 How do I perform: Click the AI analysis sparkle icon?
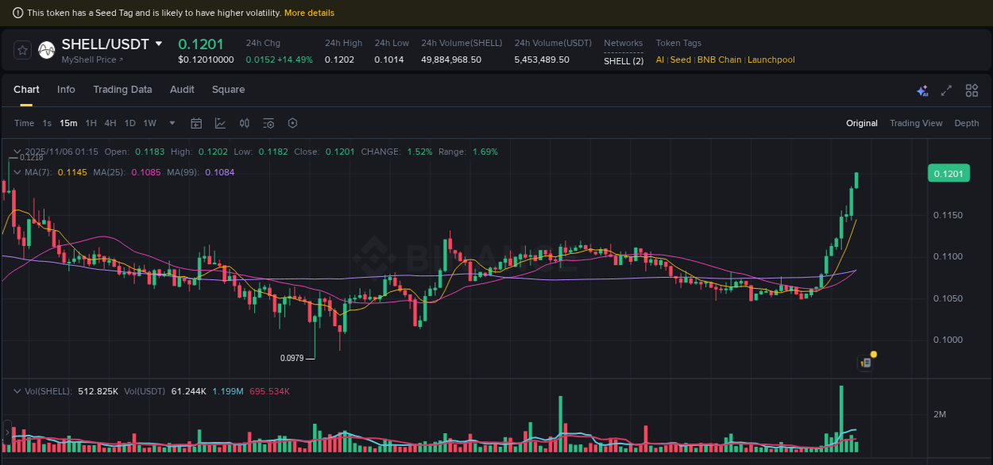pos(922,90)
